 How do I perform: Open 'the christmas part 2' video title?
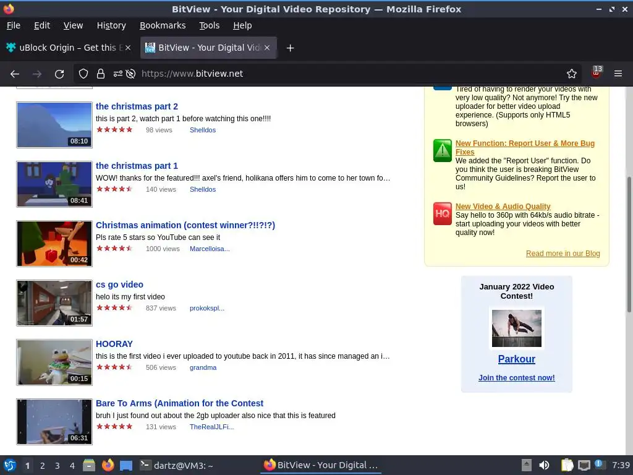(137, 106)
